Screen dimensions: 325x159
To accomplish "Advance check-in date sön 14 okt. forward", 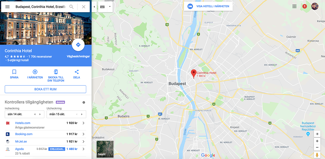I will 40,114.
